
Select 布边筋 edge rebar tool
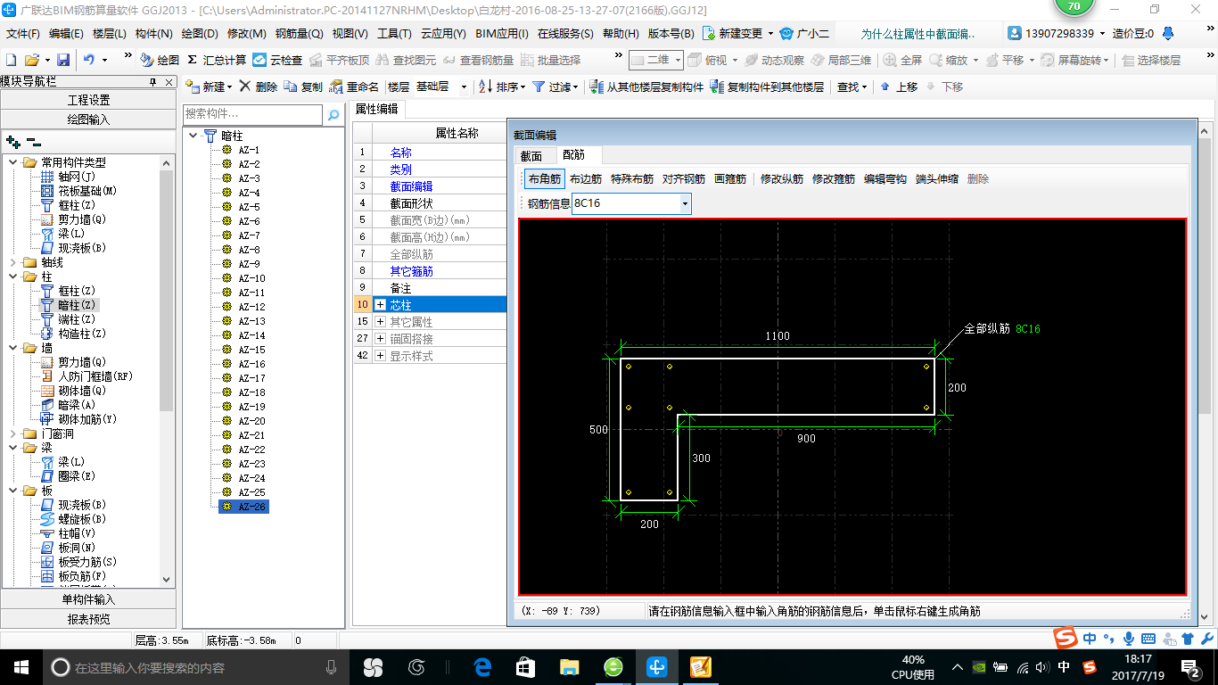pos(586,178)
